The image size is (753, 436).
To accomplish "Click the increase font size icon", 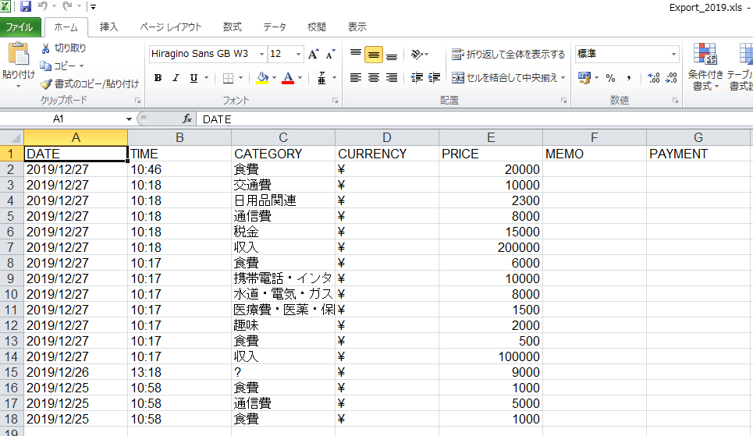I will coord(313,55).
